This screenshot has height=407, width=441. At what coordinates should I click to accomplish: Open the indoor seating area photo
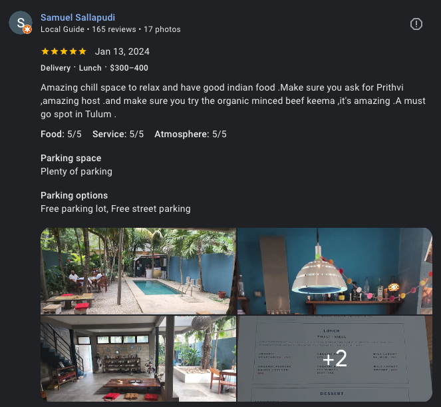[138, 358]
